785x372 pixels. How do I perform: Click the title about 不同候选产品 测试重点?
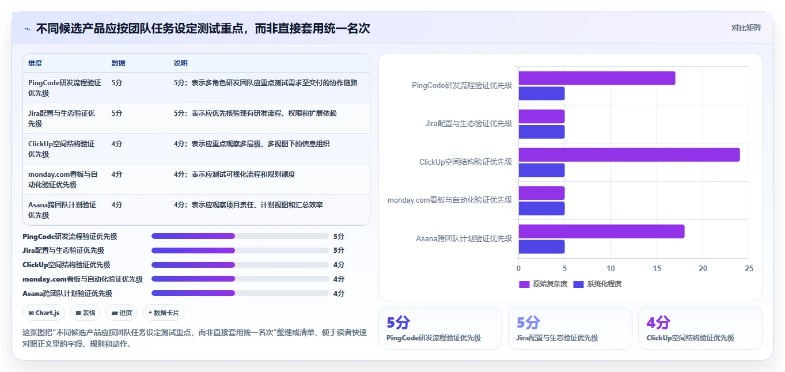point(203,28)
